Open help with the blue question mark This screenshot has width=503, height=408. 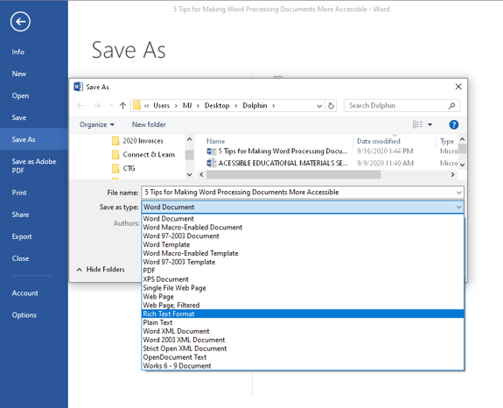click(454, 124)
